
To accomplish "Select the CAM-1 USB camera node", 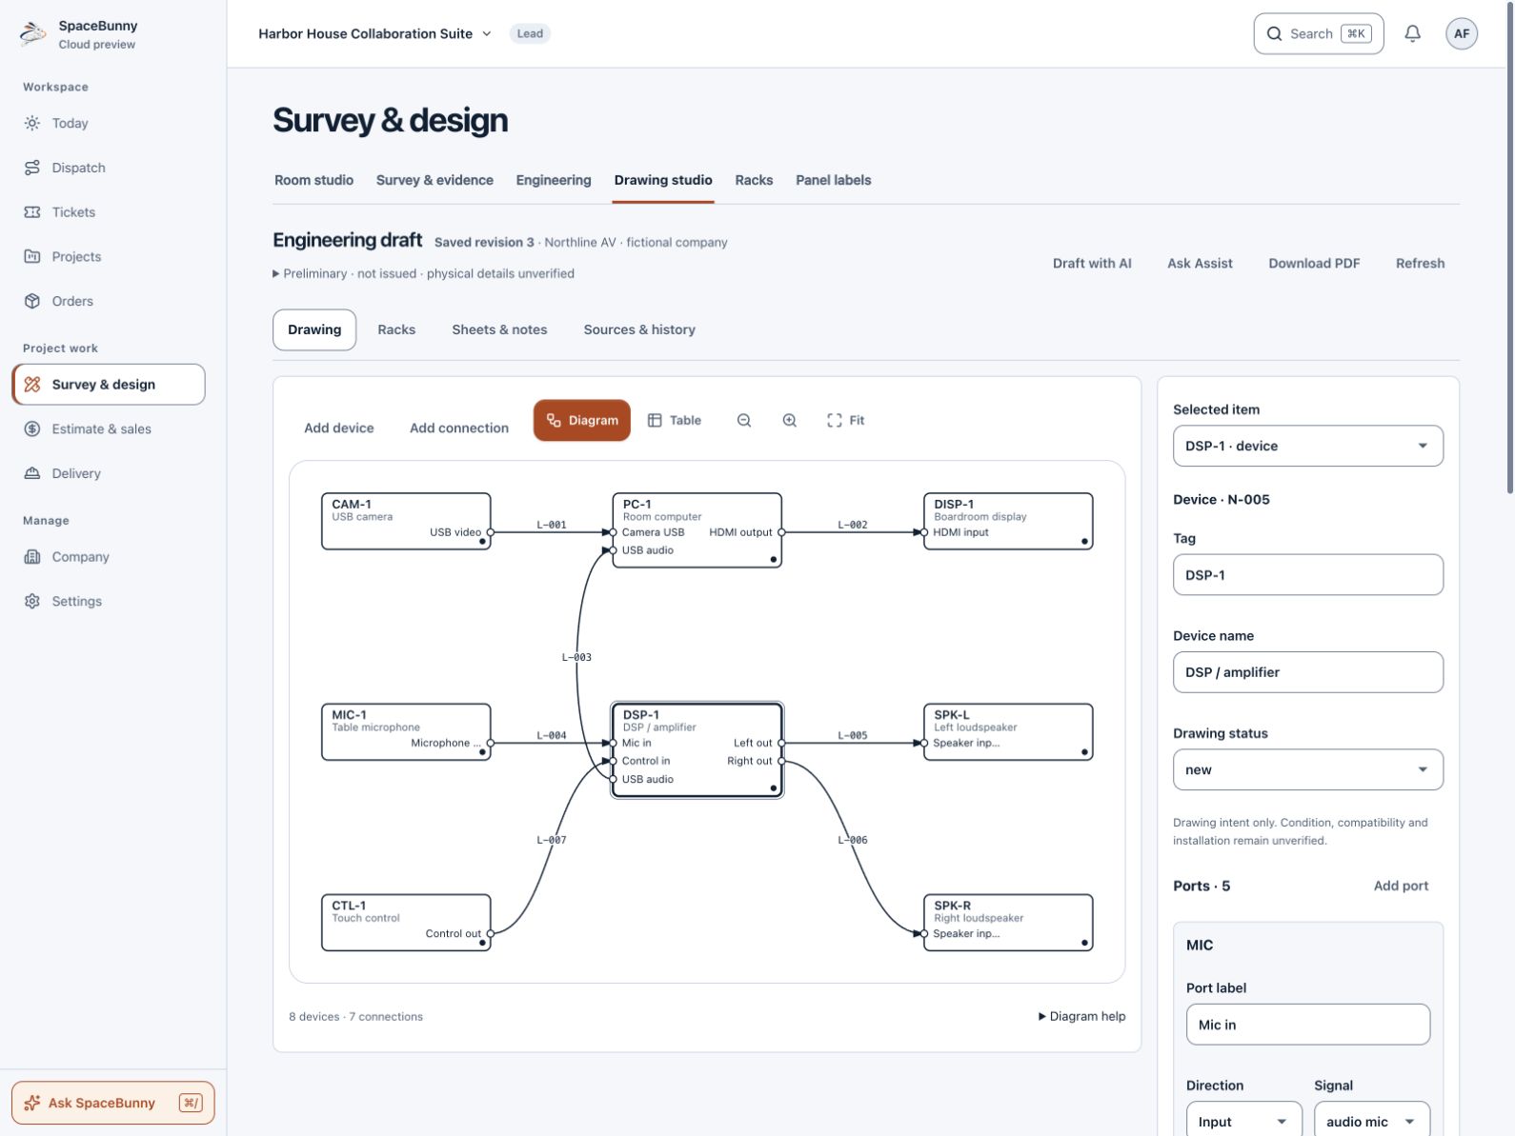I will click(x=407, y=521).
